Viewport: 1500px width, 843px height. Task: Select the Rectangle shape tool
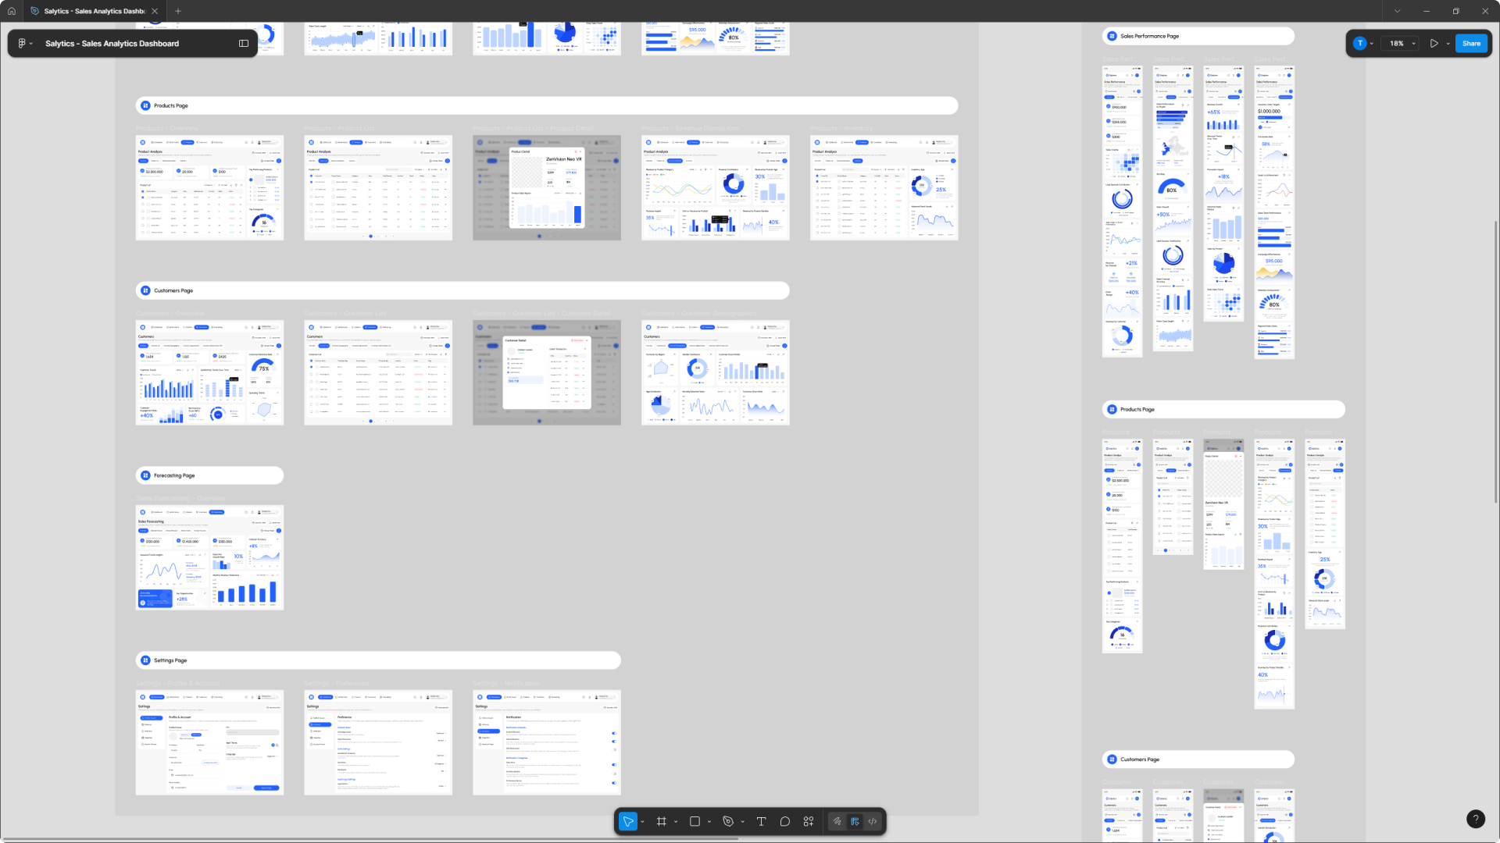(x=695, y=821)
